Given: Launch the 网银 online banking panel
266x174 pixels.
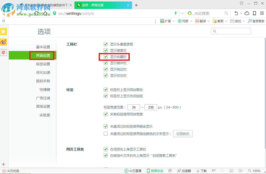Looking at the screenshot, I should [185, 21].
